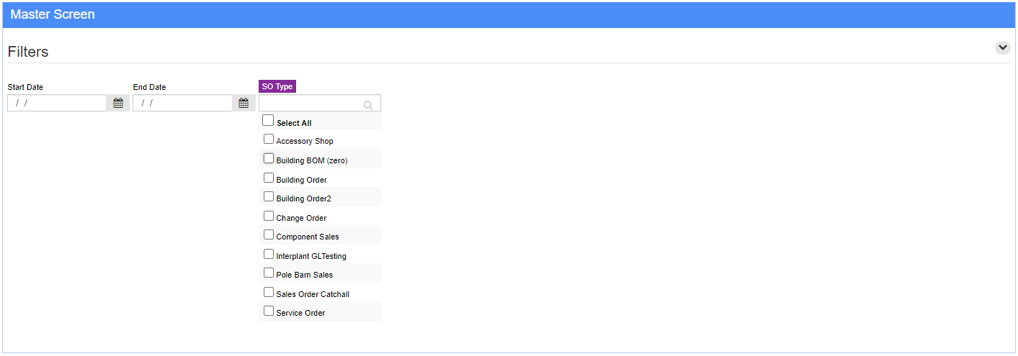Open the End Date calendar picker
This screenshot has height=356, width=1018.
pyautogui.click(x=244, y=103)
